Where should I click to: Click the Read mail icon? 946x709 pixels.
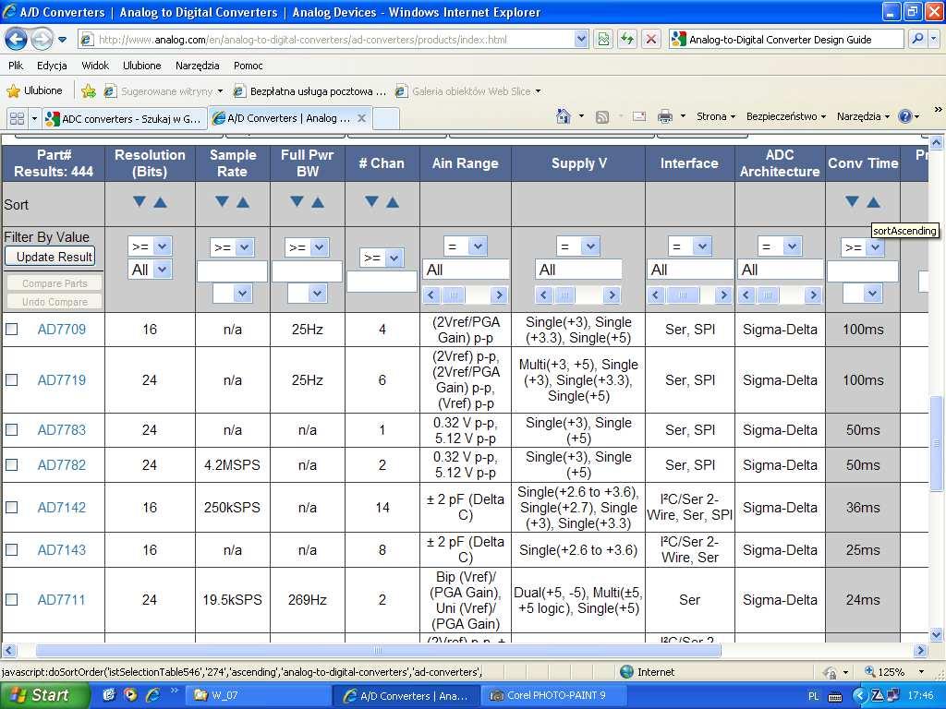(x=639, y=117)
